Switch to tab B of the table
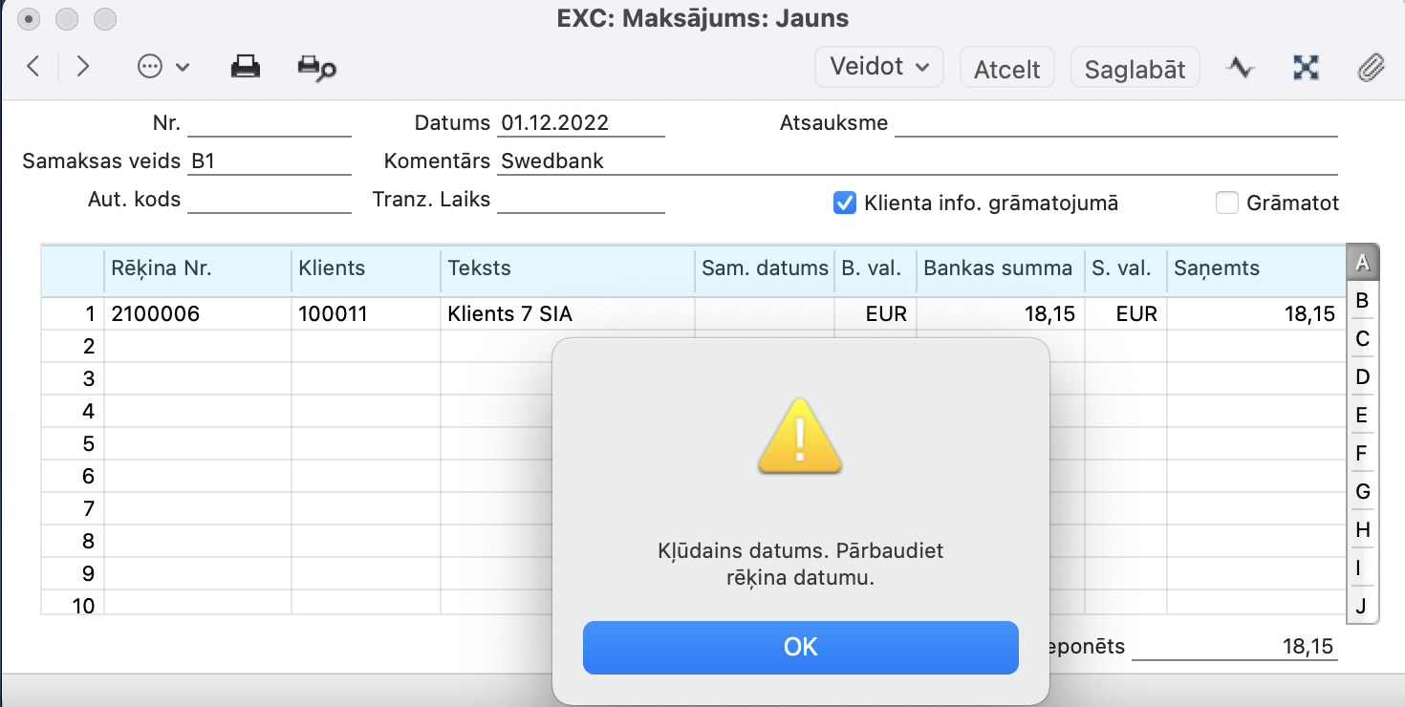This screenshot has width=1405, height=707. 1362,301
